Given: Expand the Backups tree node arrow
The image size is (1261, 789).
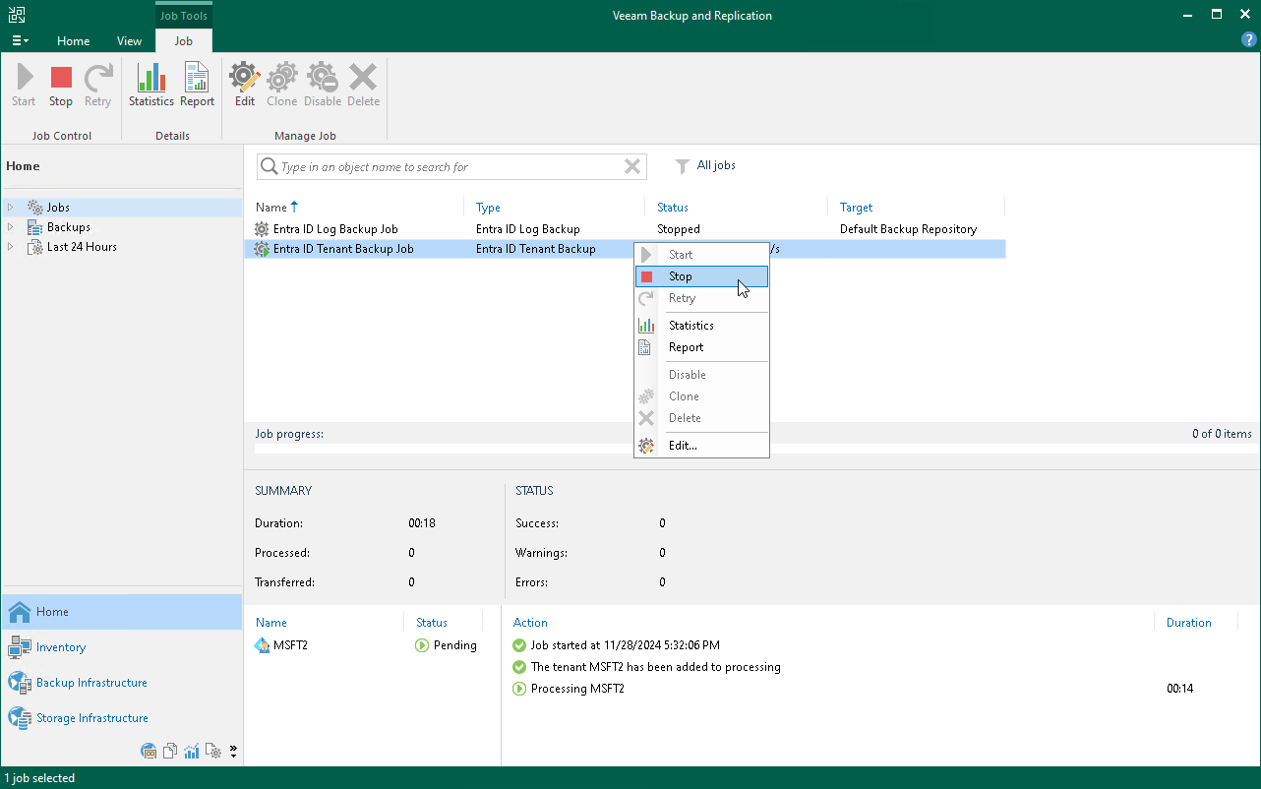Looking at the screenshot, I should pos(11,227).
